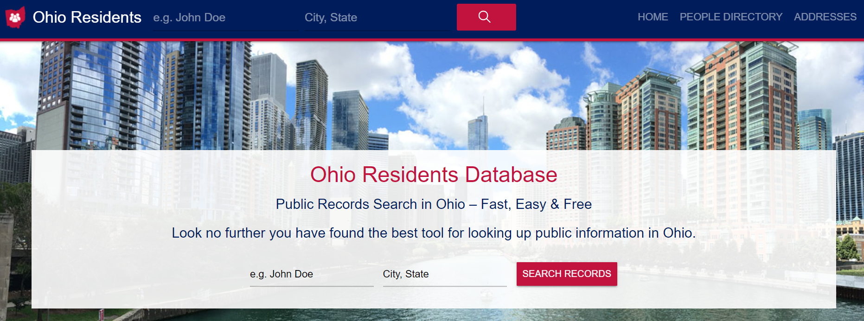Image resolution: width=864 pixels, height=321 pixels.
Task: Click the red magnifier search icon
Action: point(486,17)
